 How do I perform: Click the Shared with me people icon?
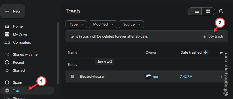[x=7, y=54]
